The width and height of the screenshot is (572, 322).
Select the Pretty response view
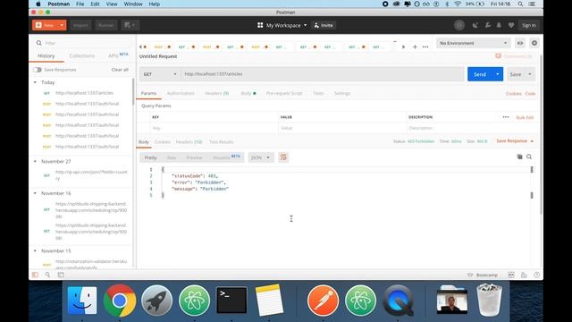coord(151,157)
